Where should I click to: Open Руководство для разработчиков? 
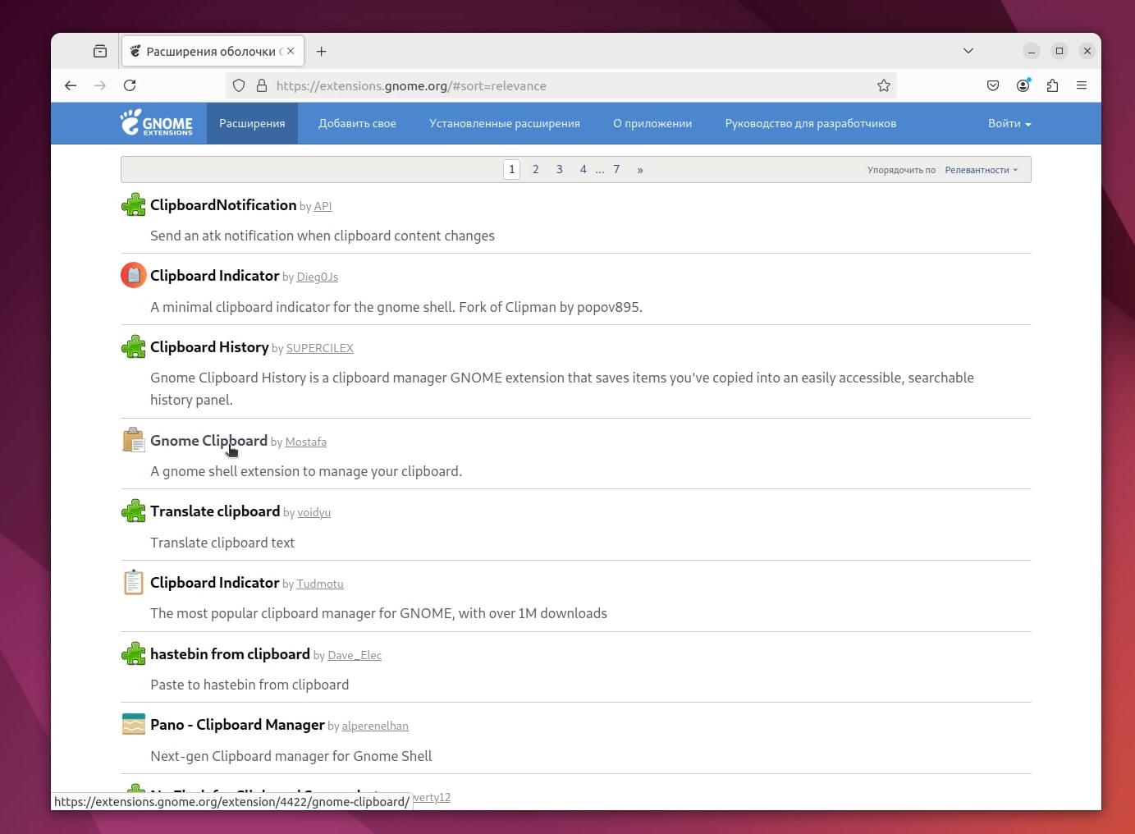tap(811, 123)
